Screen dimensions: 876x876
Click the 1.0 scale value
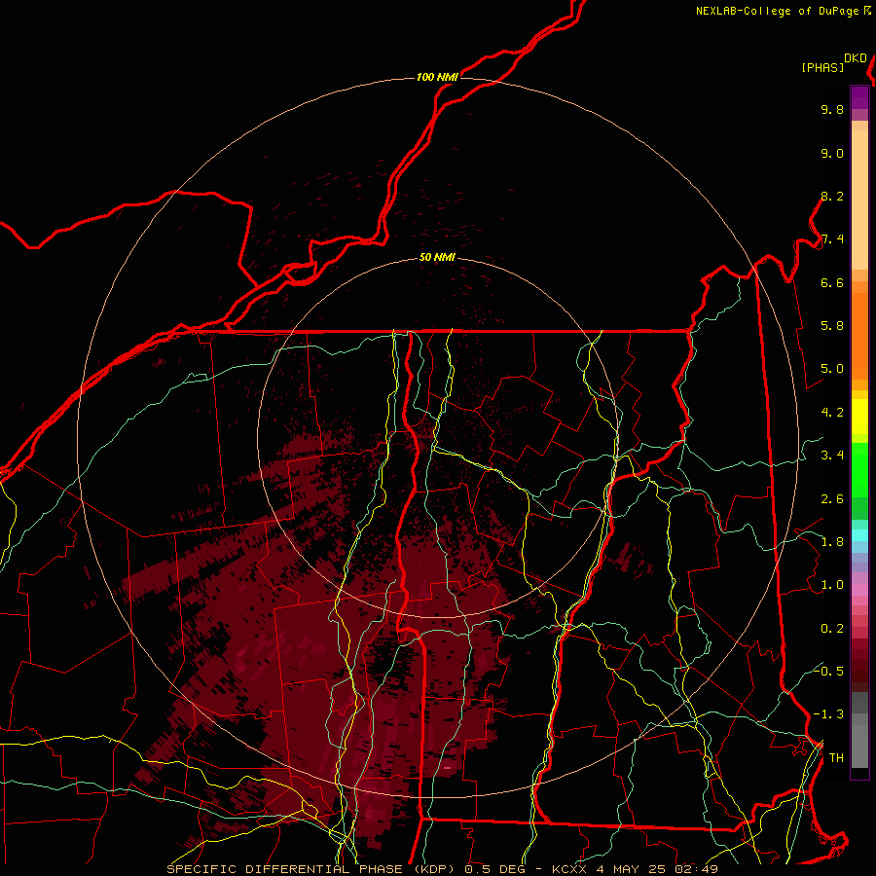(832, 585)
